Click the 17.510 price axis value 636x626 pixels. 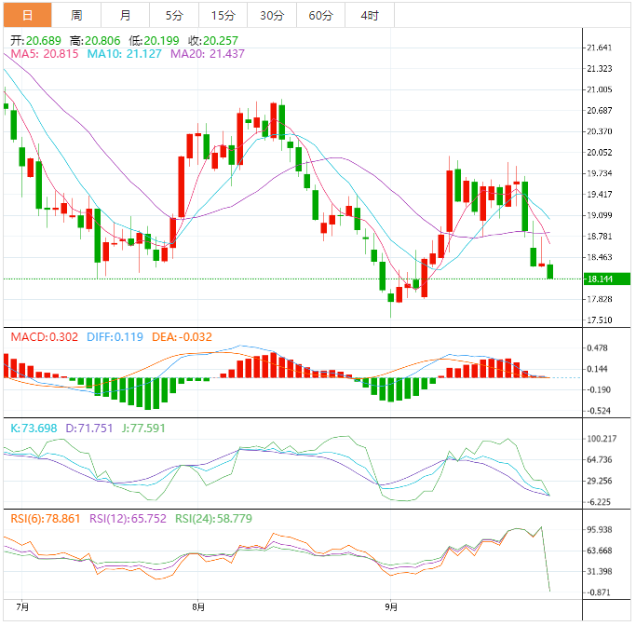[600, 320]
